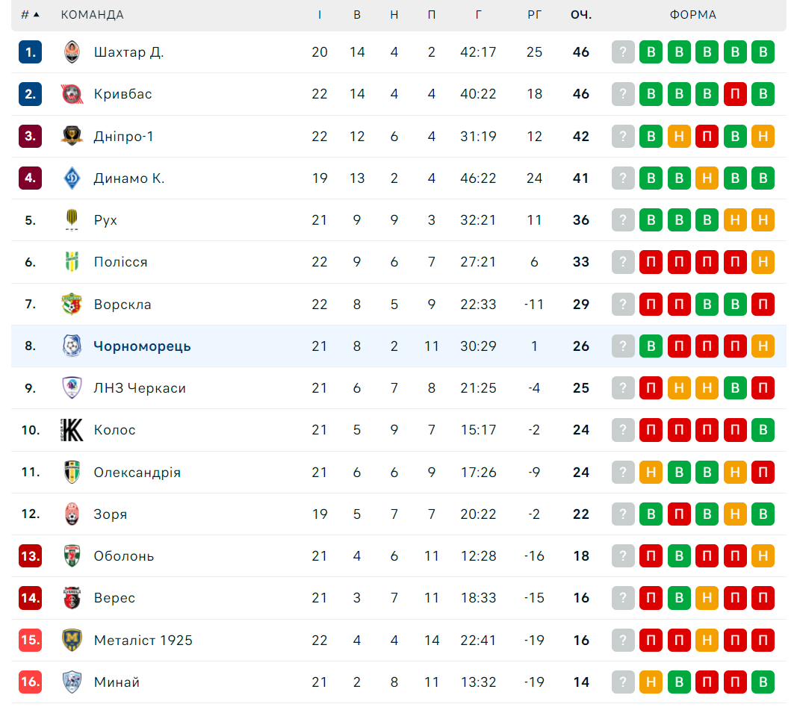Screen dimensions: 797x707
Task: Click Минай first orange Н draw badge
Action: [x=651, y=682]
